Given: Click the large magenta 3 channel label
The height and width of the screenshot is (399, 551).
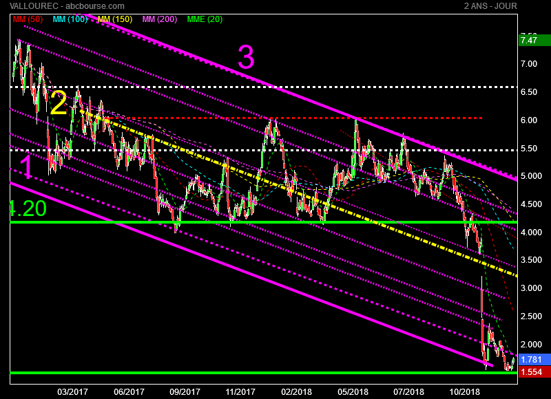Looking at the screenshot, I should coord(246,57).
